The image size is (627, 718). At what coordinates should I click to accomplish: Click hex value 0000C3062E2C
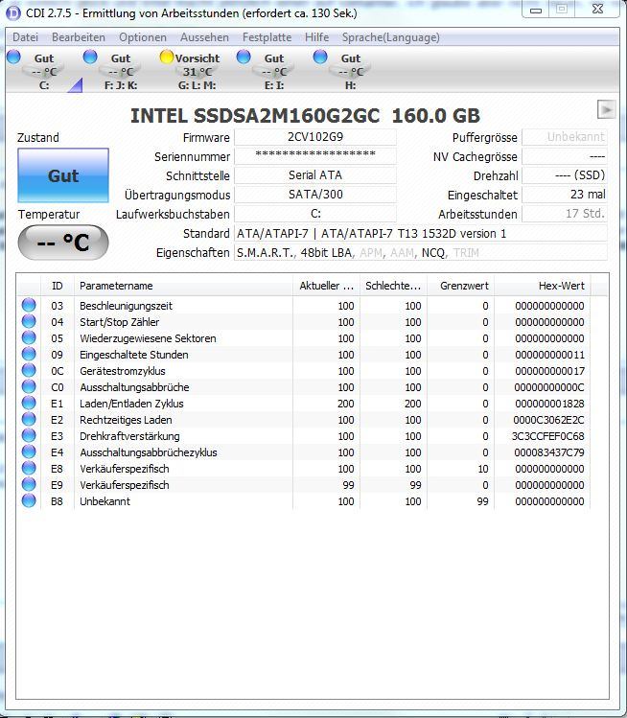point(548,420)
